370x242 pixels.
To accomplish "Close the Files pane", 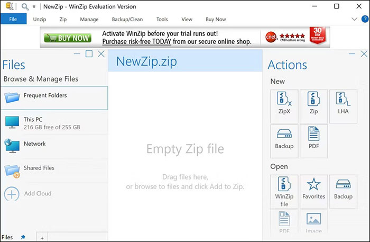I will [x=101, y=54].
